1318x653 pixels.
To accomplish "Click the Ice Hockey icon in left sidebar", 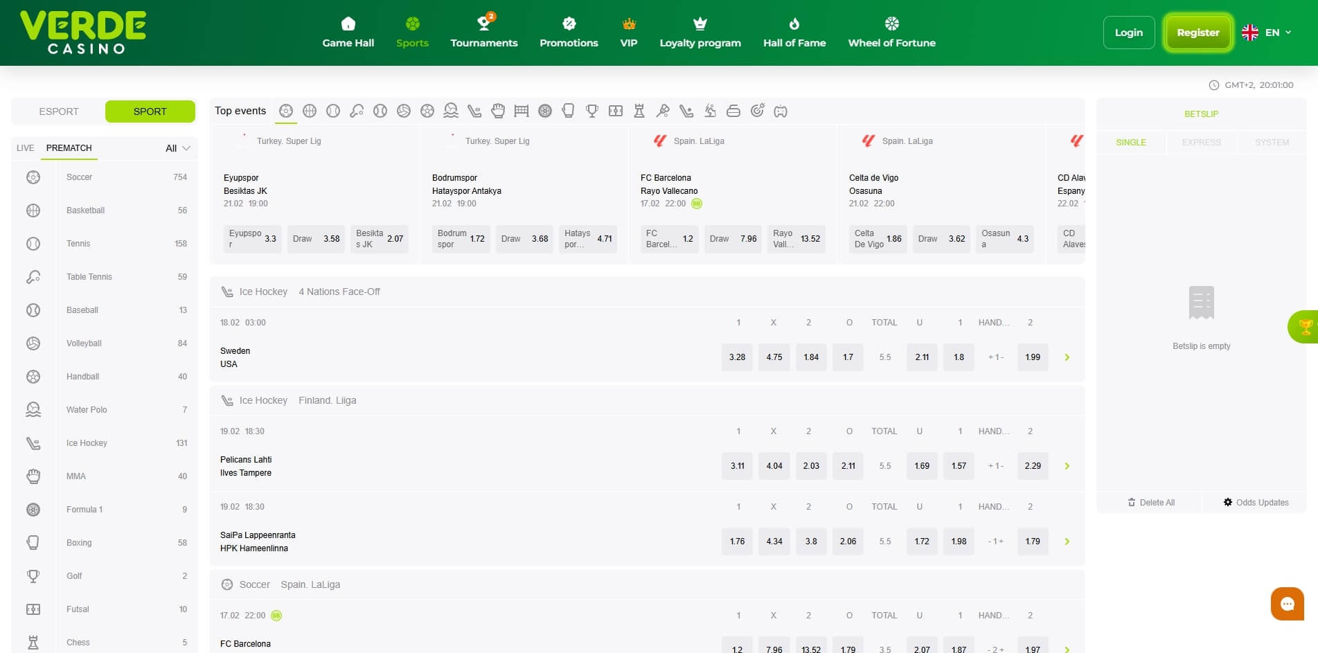I will (33, 443).
